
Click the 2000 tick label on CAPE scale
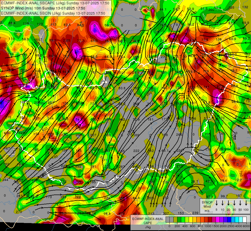pyautogui.click(x=223, y=226)
